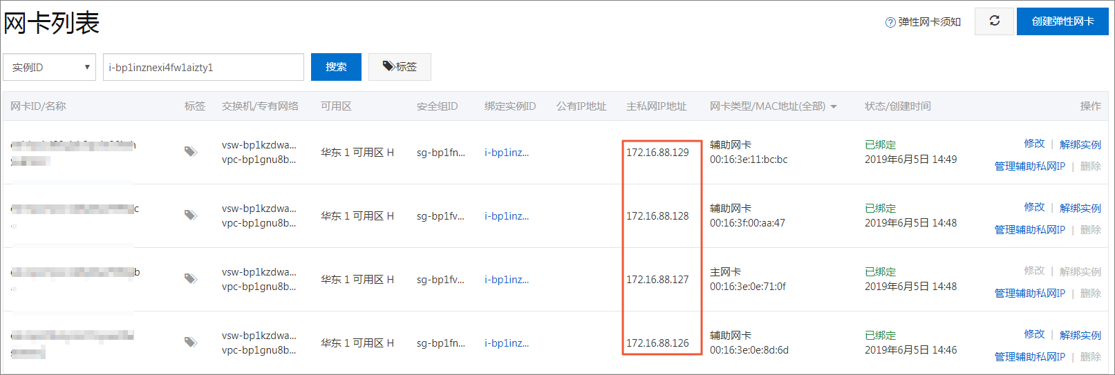This screenshot has height=375, width=1115.
Task: Click 解绑实例 for the 172.16.88.128 row
Action: pyautogui.click(x=1080, y=208)
